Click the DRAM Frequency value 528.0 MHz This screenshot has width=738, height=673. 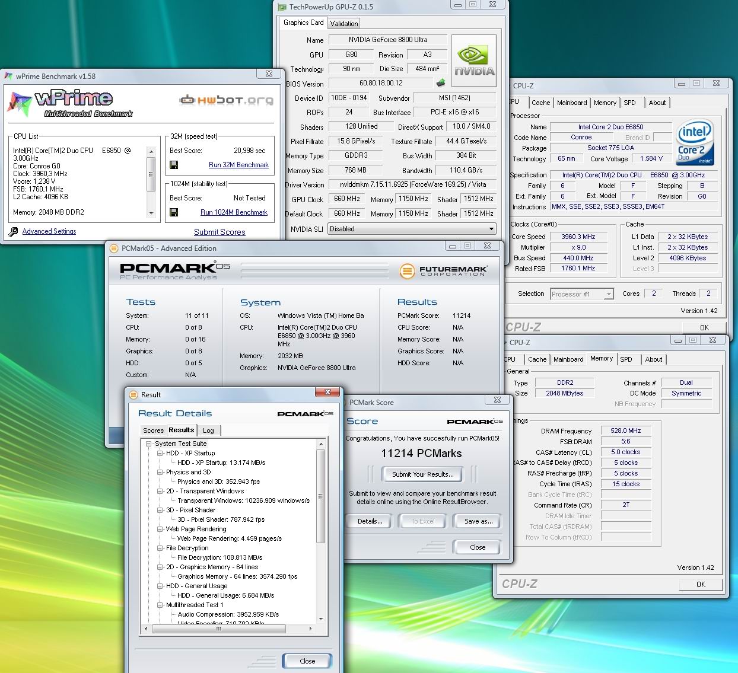click(x=626, y=430)
